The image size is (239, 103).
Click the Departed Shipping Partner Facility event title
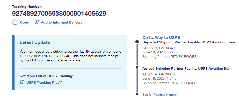(188, 42)
